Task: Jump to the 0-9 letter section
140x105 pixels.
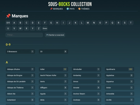Action: pyautogui.click(x=8, y=23)
